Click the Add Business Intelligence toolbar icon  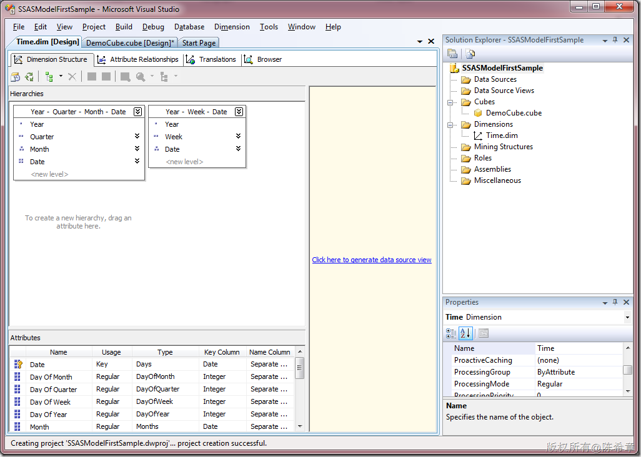tap(15, 76)
